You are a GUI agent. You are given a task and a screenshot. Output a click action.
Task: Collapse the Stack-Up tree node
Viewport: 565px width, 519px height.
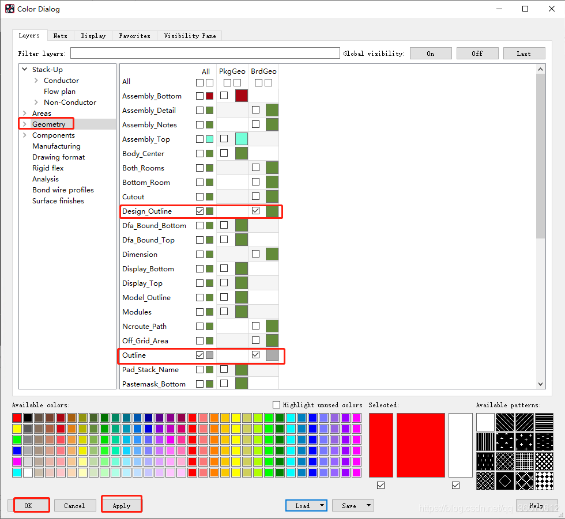[x=24, y=69]
